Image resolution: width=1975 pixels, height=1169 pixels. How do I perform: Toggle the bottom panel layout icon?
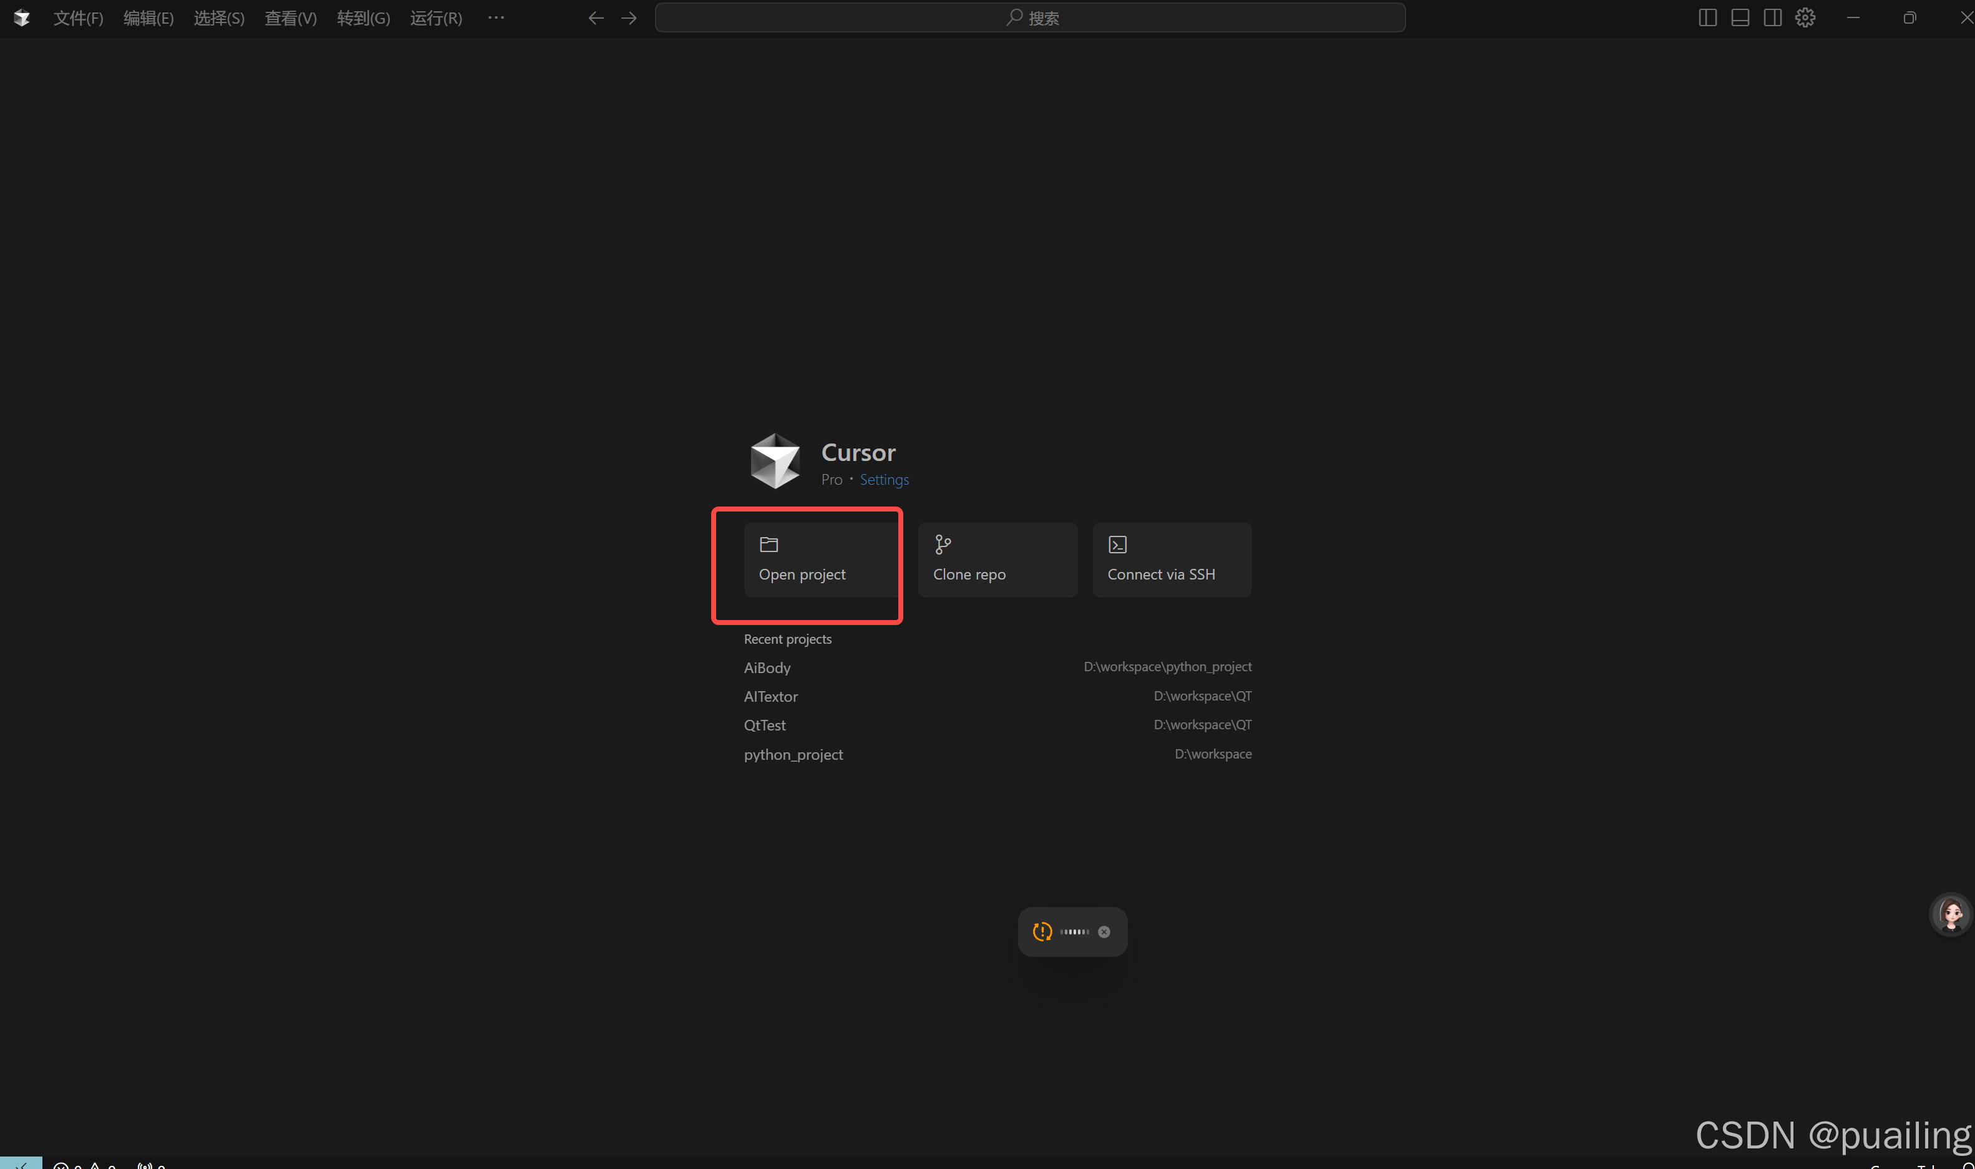tap(1740, 17)
